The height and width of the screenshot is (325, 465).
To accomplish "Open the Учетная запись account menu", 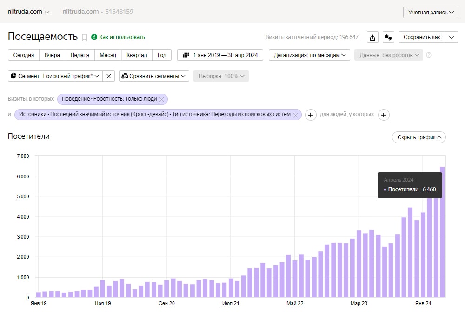I will [431, 13].
